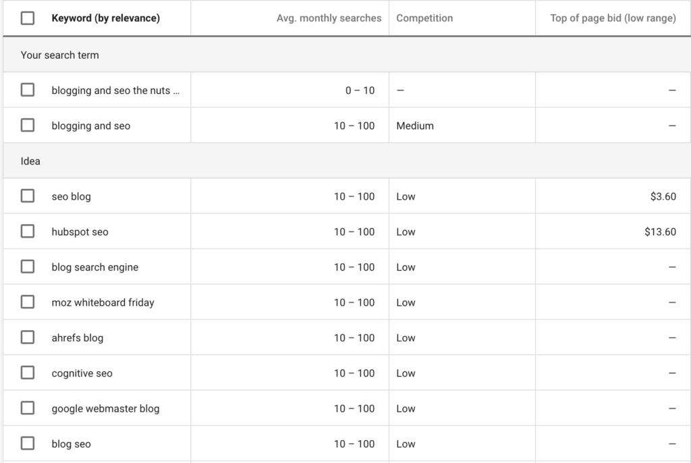The height and width of the screenshot is (463, 691).
Task: Sort by 'Avg. monthly searches' column
Action: (x=329, y=18)
